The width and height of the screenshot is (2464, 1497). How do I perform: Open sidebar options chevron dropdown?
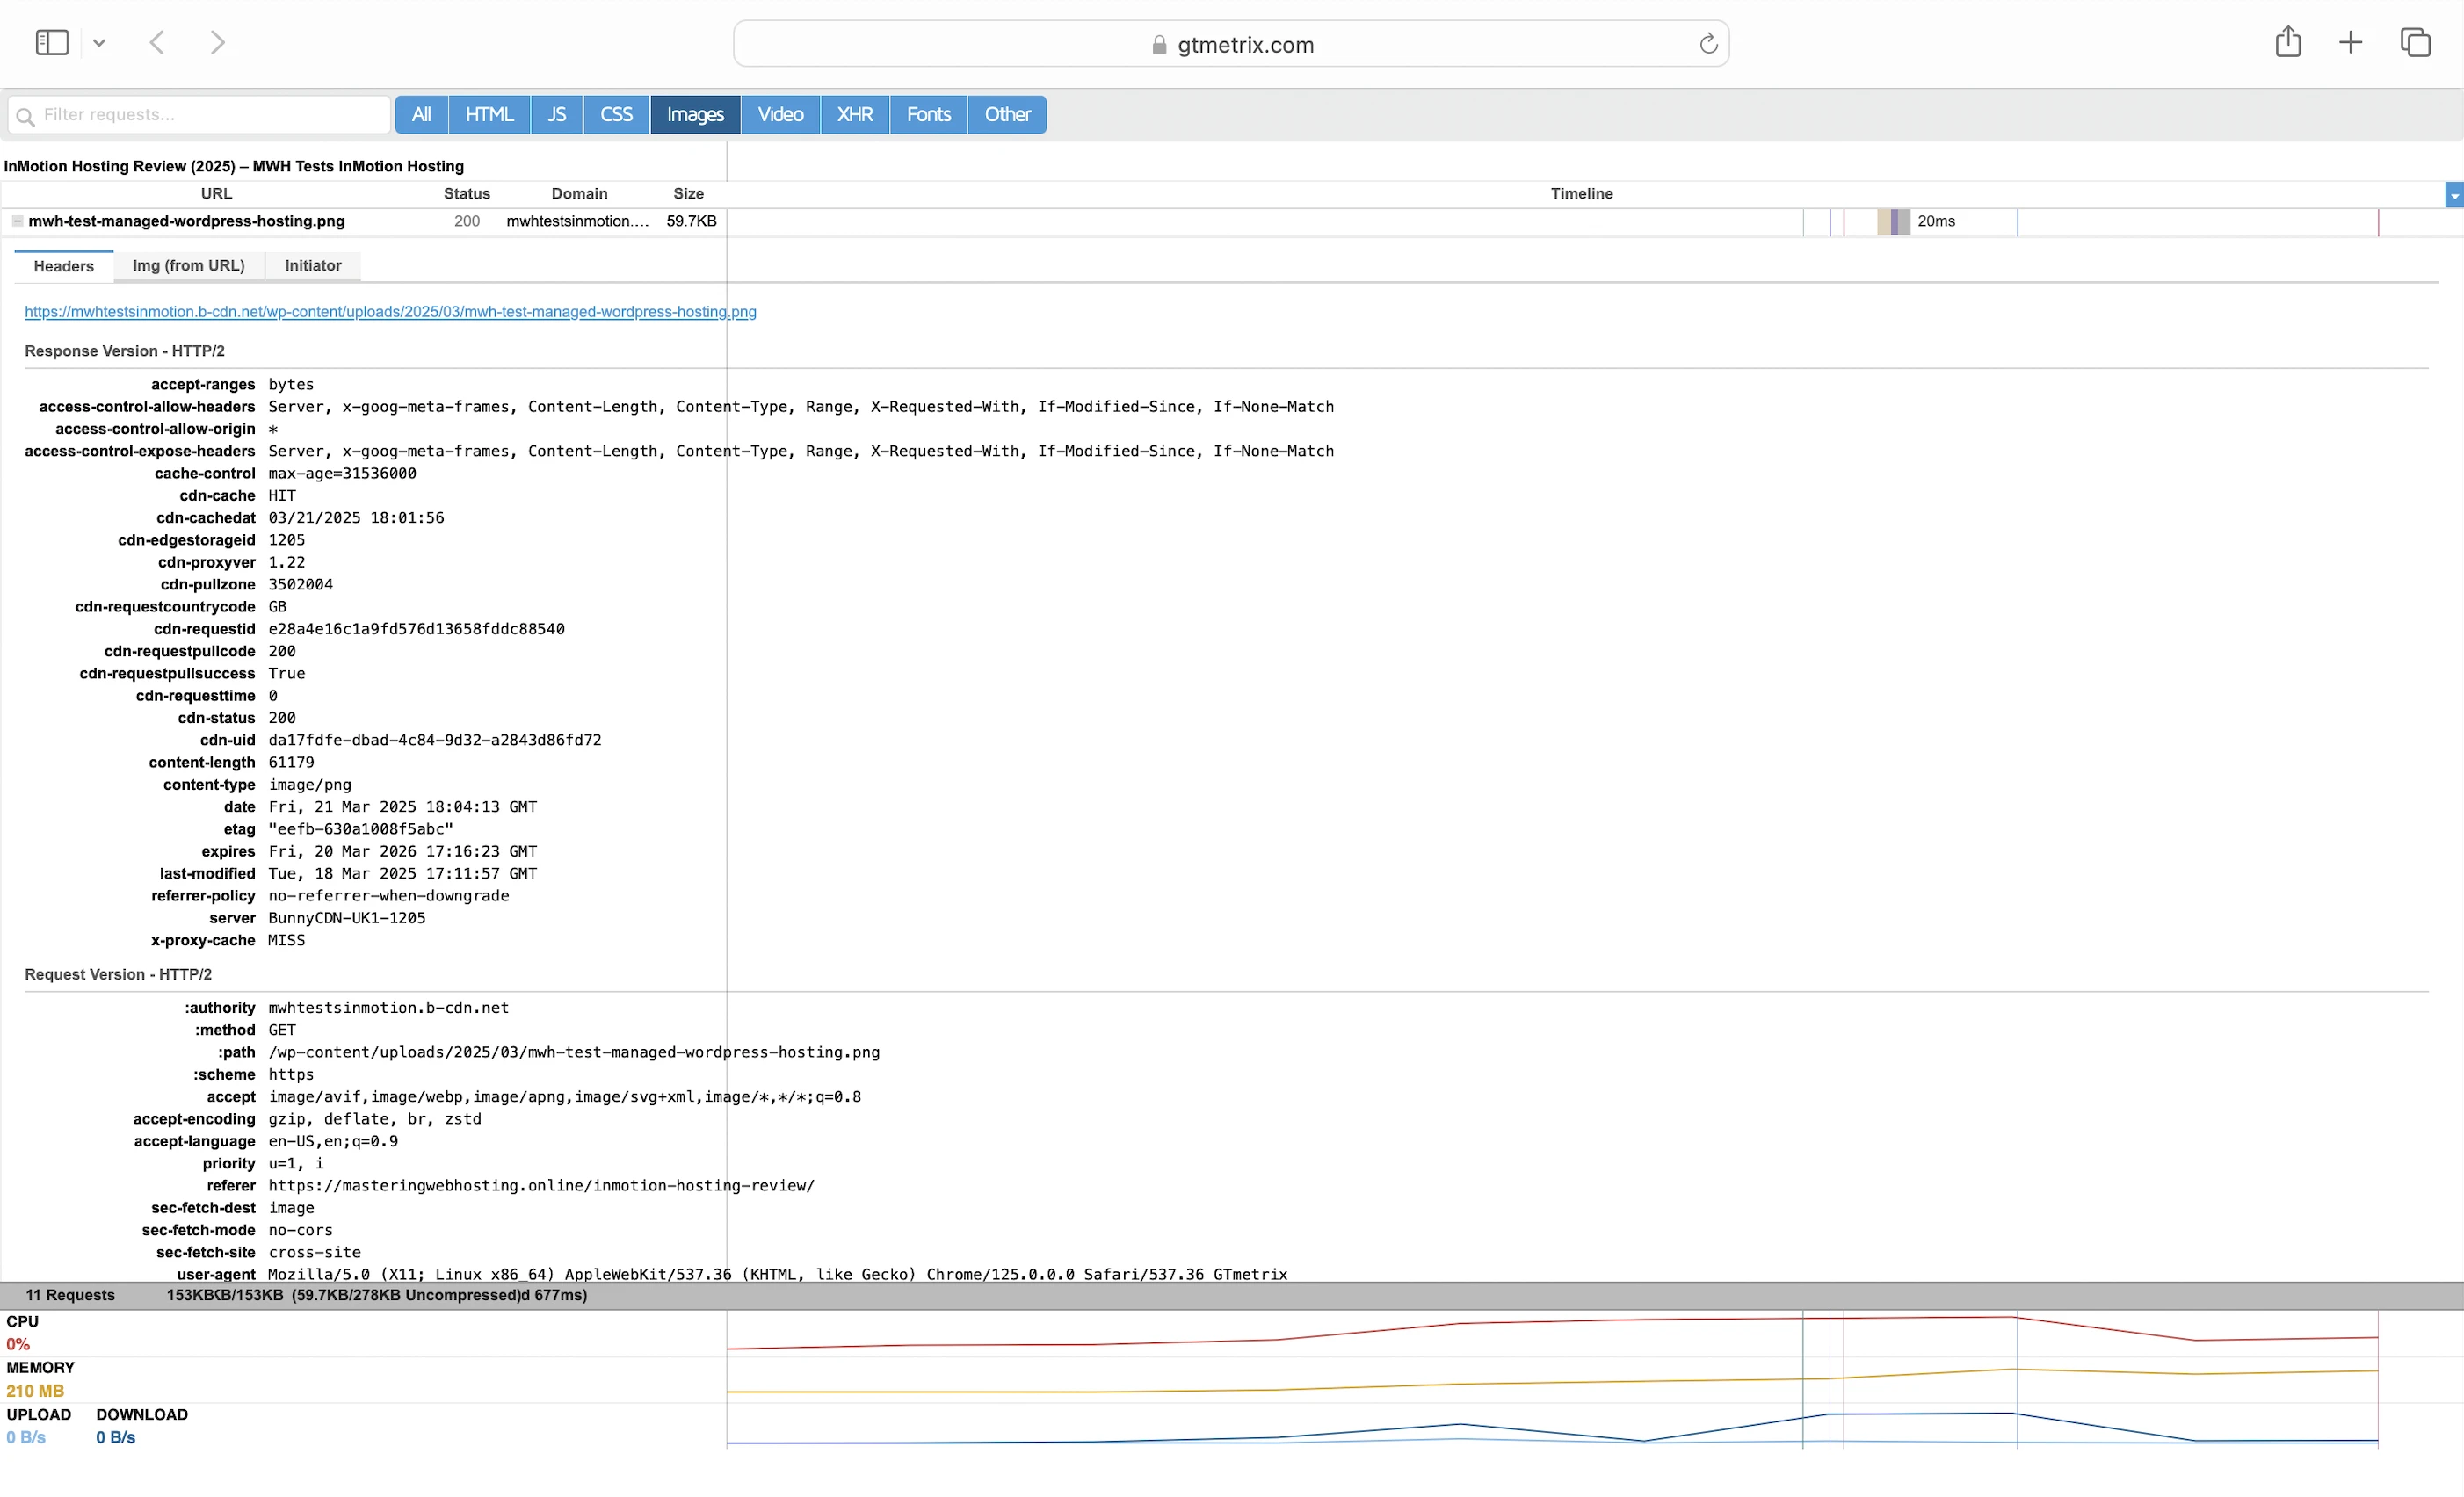click(99, 43)
